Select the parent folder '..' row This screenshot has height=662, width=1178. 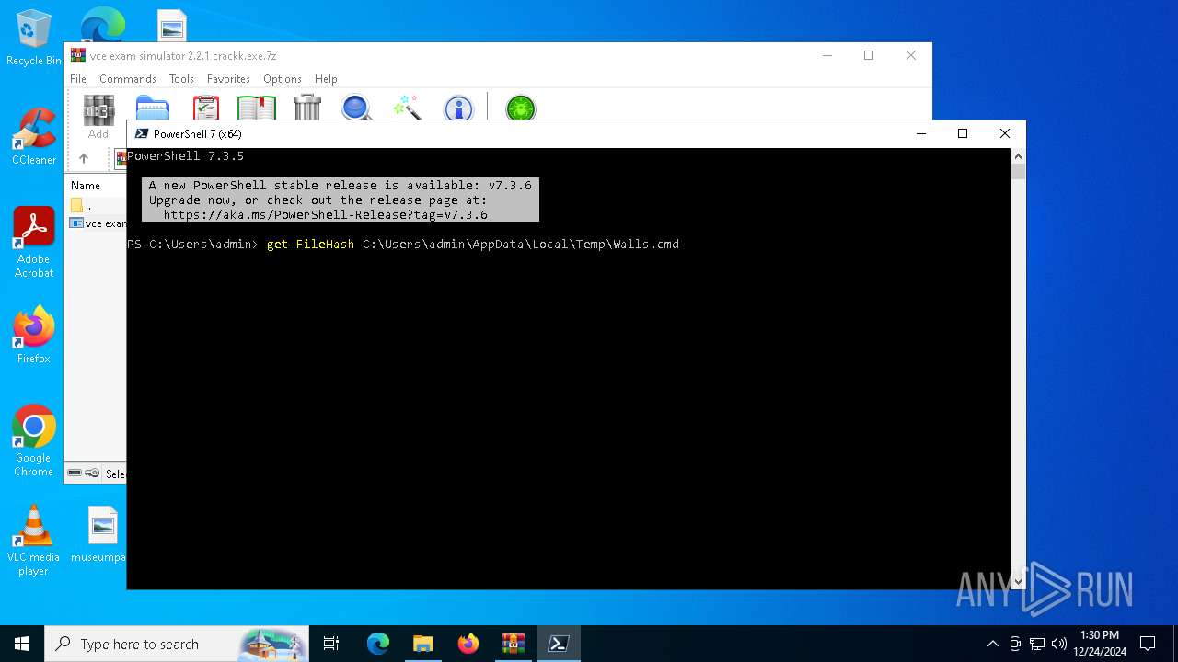tap(97, 205)
